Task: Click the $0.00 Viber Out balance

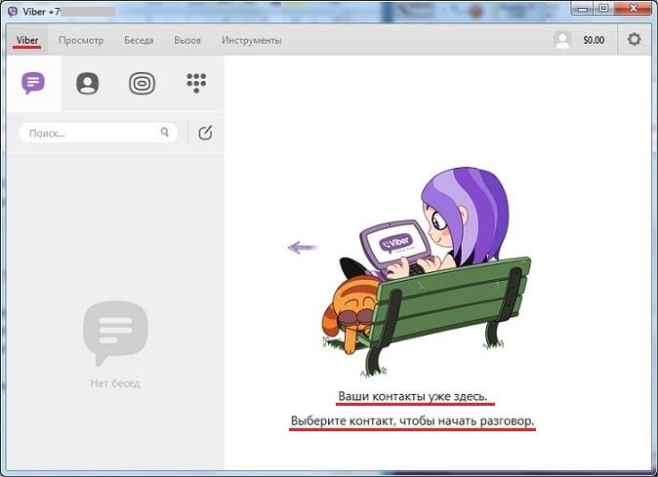Action: [x=594, y=40]
